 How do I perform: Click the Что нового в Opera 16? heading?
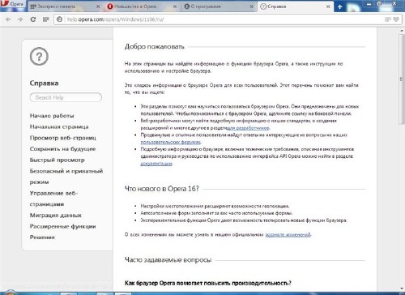[161, 189]
